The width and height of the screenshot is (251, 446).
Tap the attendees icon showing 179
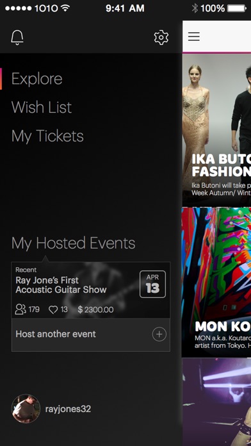(x=20, y=310)
